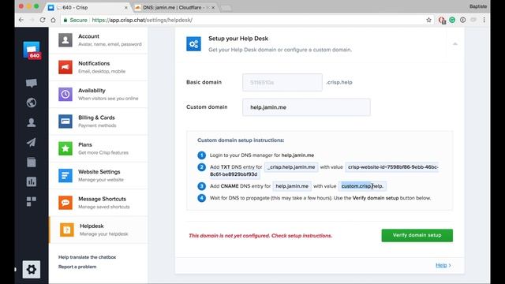Open Website Settings menu item

tap(98, 175)
